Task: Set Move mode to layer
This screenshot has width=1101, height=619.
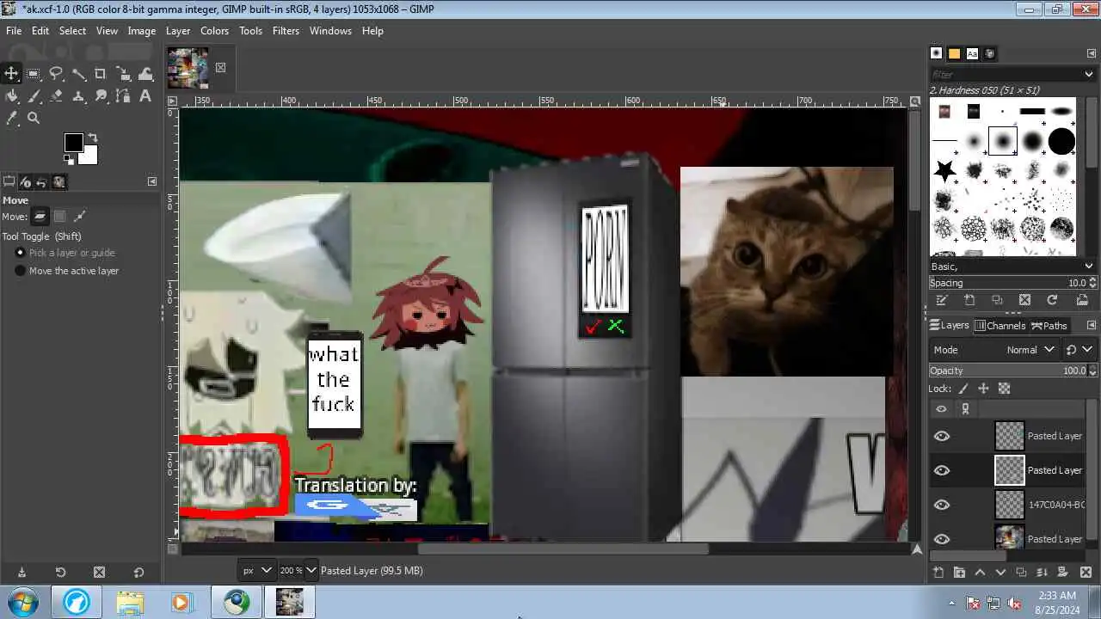Action: point(40,217)
